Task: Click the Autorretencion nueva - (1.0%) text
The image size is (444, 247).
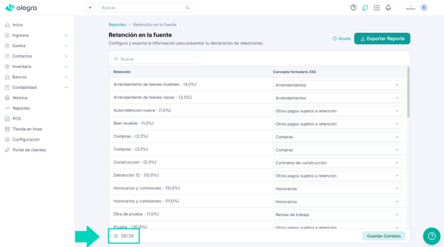Action: 142,110
